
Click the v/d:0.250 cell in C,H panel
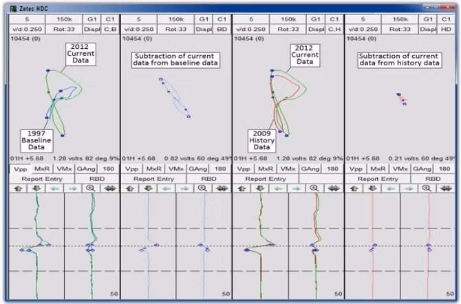251,30
